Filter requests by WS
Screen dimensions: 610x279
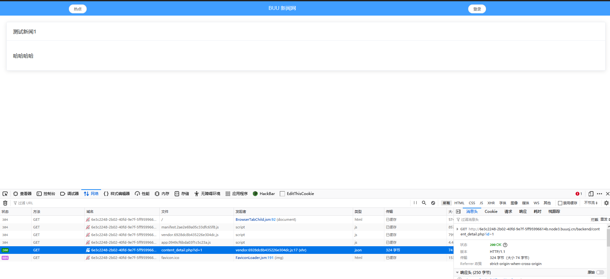pyautogui.click(x=536, y=203)
